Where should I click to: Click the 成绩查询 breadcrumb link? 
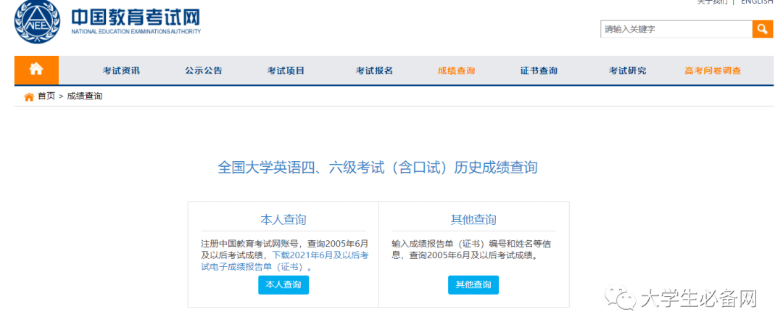pyautogui.click(x=85, y=96)
